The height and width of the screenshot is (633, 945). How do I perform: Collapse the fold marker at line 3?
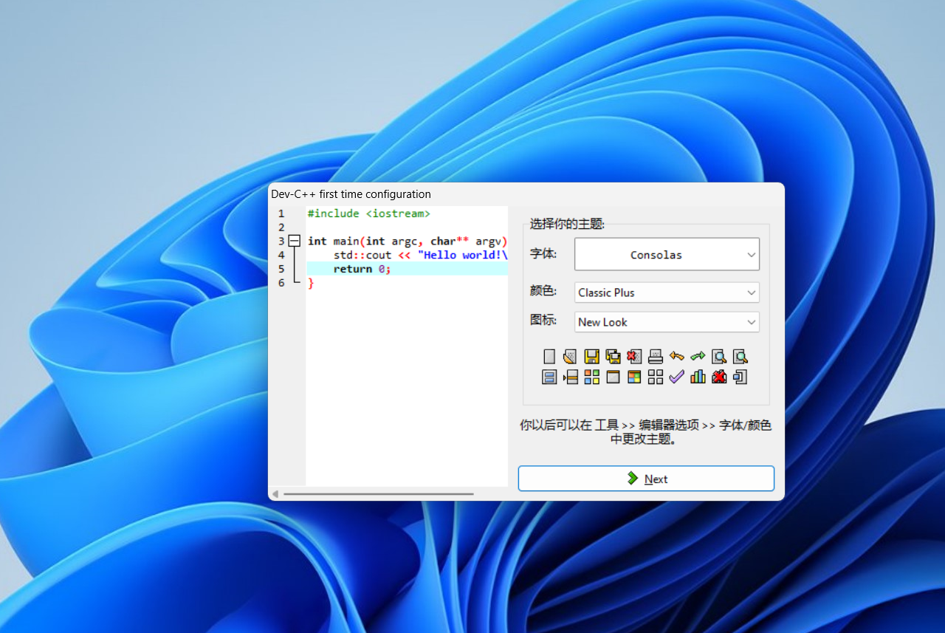pos(295,241)
